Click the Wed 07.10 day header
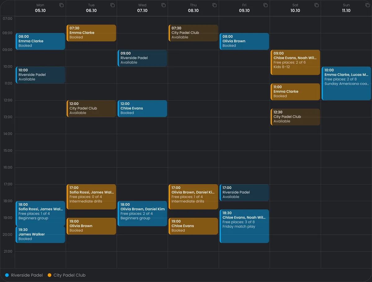The width and height of the screenshot is (372, 282). point(142,8)
